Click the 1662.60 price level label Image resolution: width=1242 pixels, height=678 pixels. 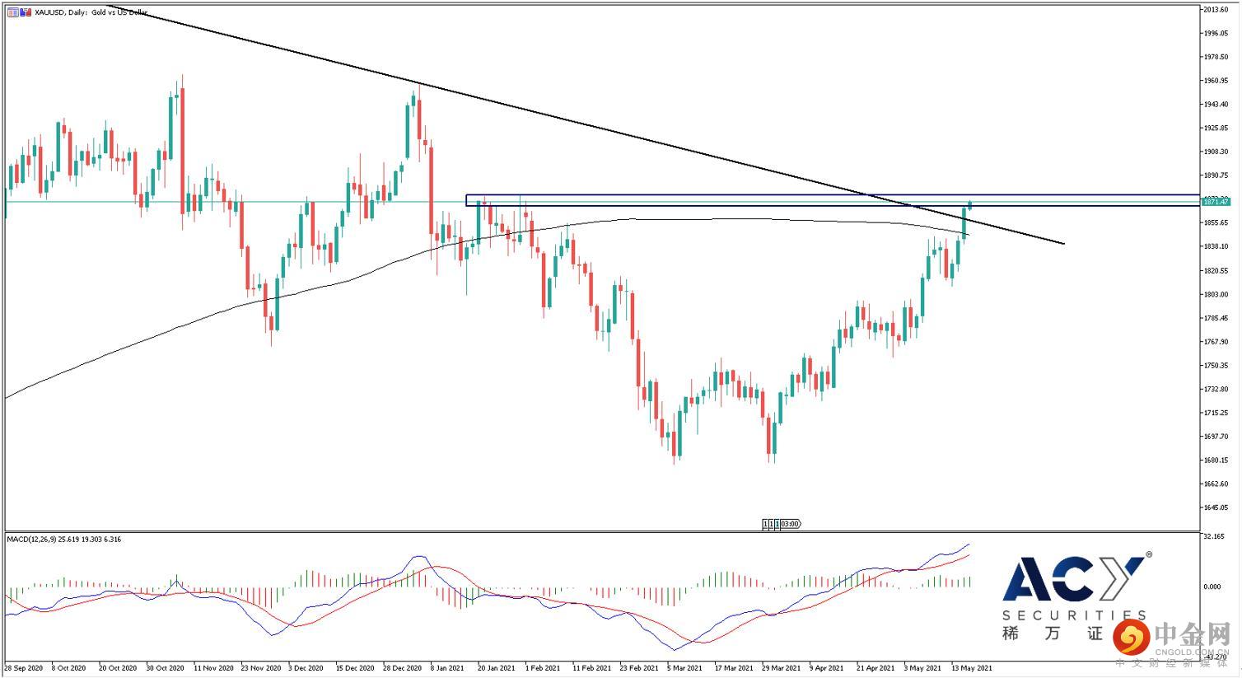pos(1216,484)
